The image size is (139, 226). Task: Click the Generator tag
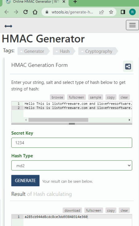pos(34,51)
